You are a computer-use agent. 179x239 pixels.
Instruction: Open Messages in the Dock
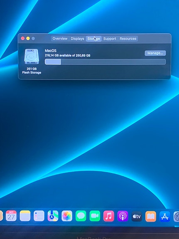[x=81, y=216]
